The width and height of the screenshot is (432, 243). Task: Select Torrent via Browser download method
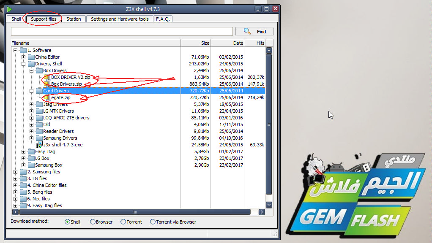click(x=153, y=222)
